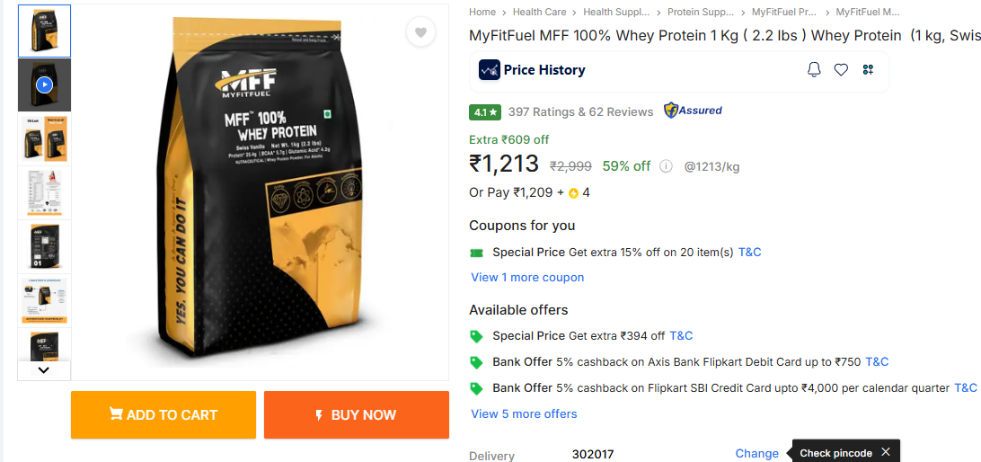Click the Flipkart Assured badge
Viewport: 981px width, 462px height.
(693, 111)
